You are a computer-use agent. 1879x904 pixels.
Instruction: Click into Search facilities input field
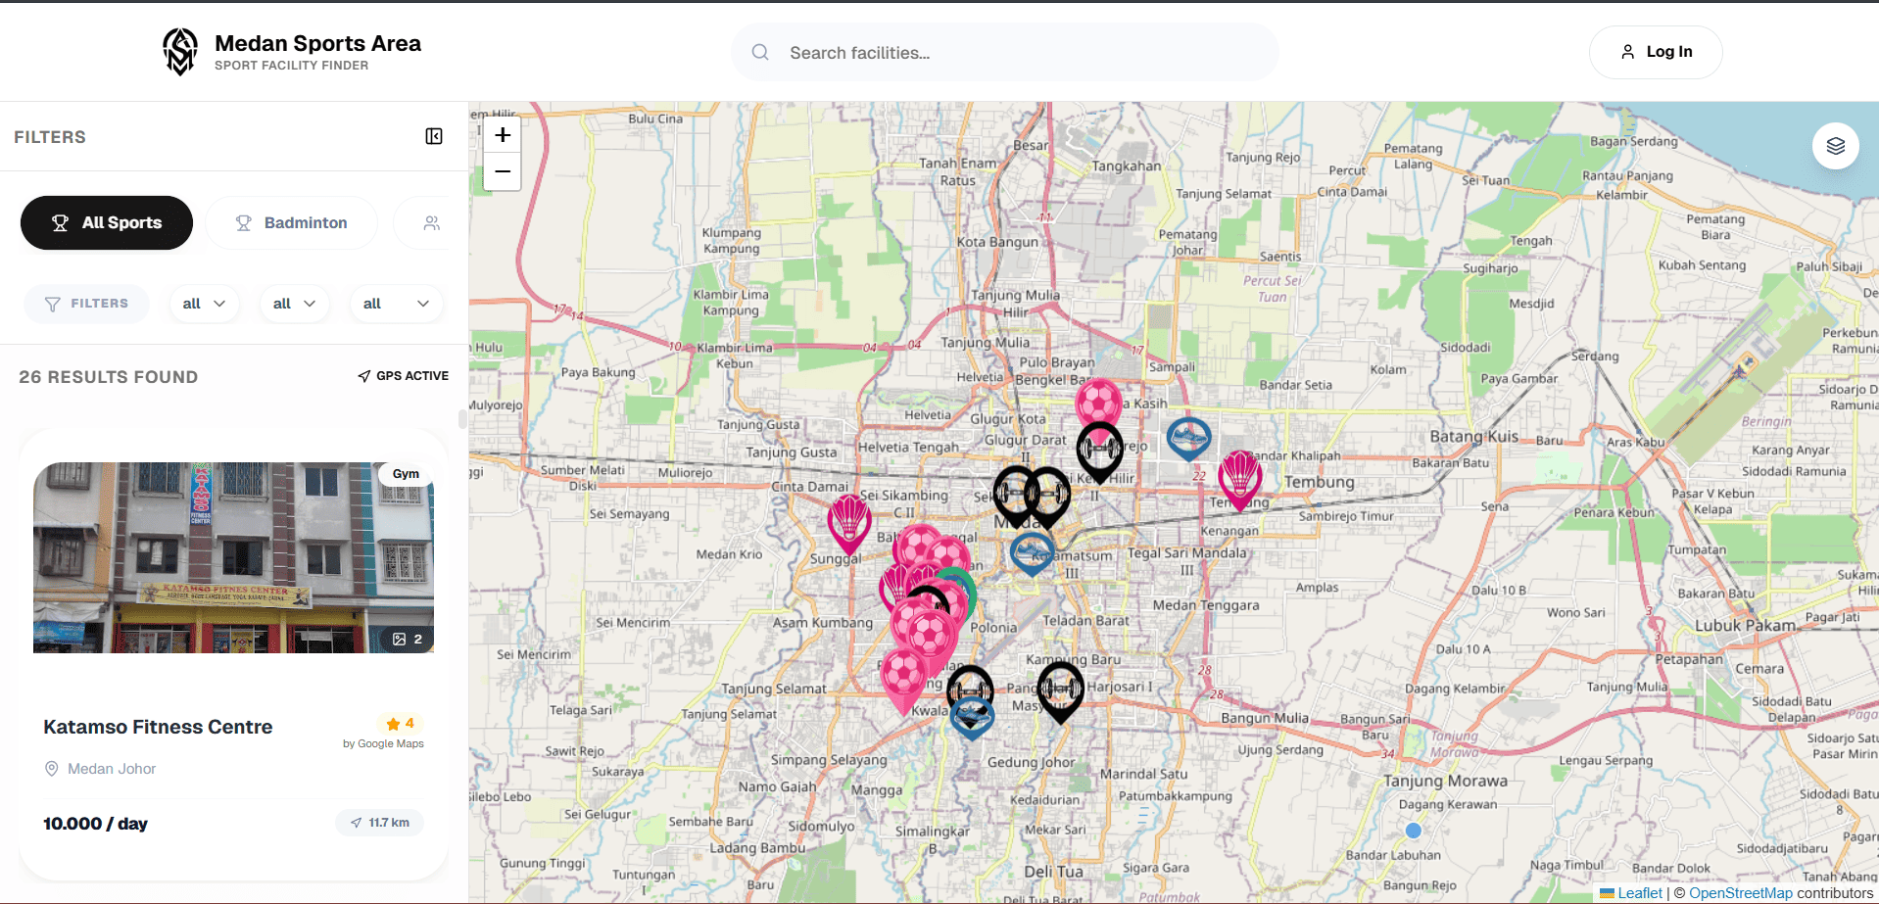[x=1004, y=52]
